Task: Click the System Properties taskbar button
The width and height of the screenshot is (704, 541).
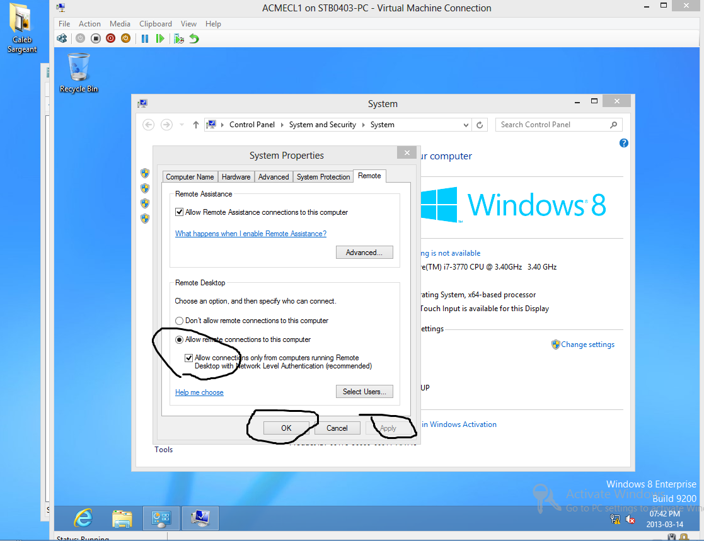Action: click(x=200, y=518)
